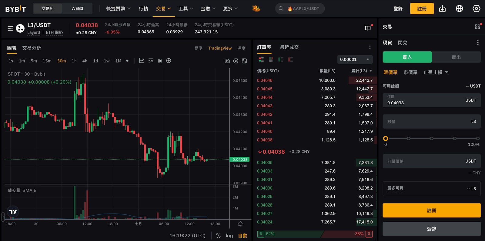Open the language globe icon
This screenshot has height=241, width=485.
point(460,8)
